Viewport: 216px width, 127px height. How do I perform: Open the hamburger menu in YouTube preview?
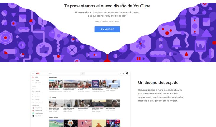(x=33, y=73)
